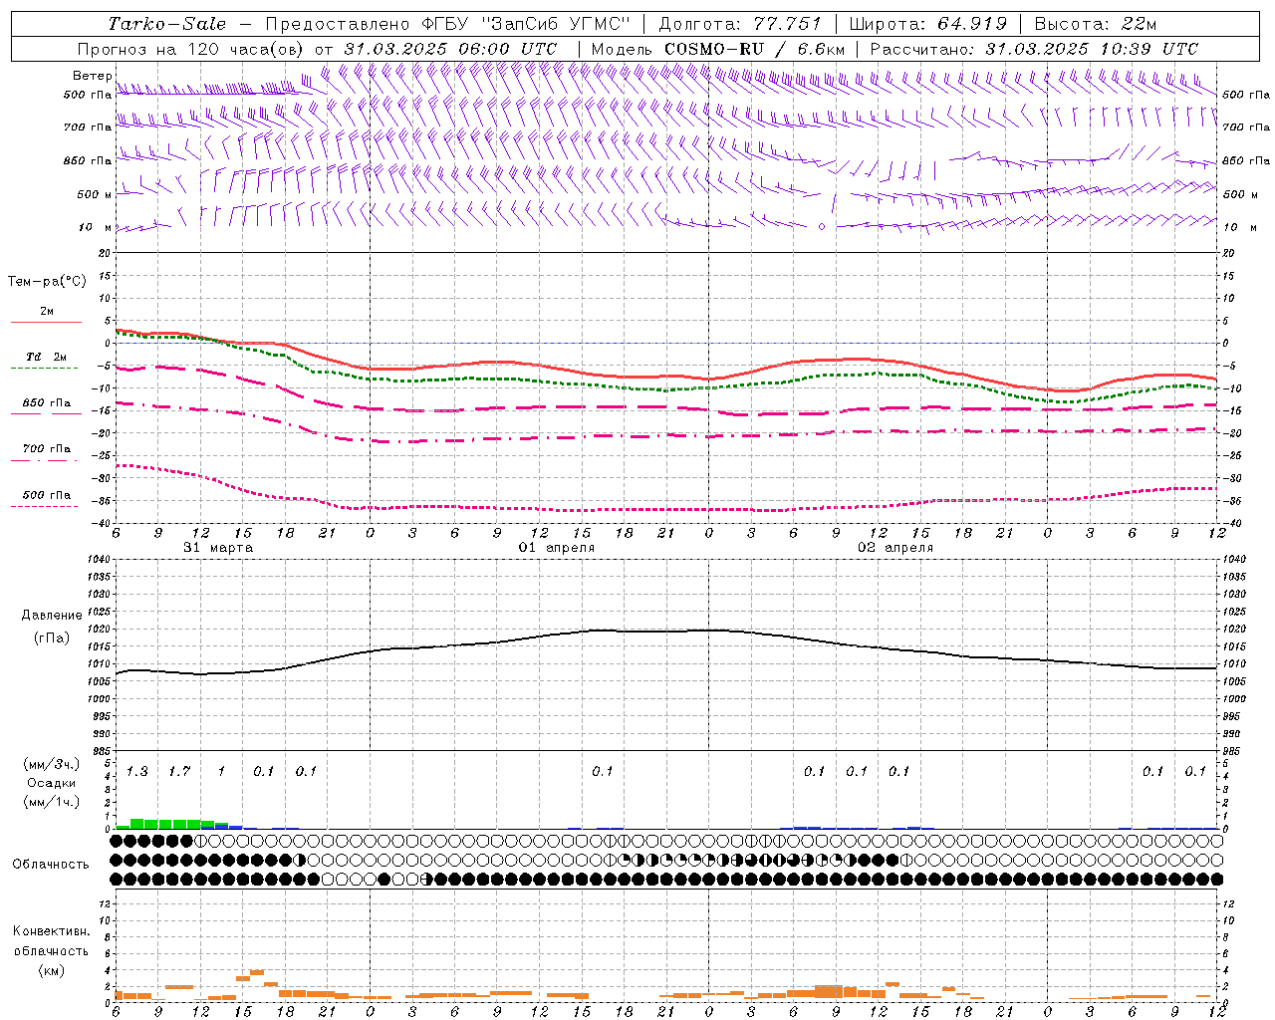Click the '02 апреля' date label

(x=895, y=548)
